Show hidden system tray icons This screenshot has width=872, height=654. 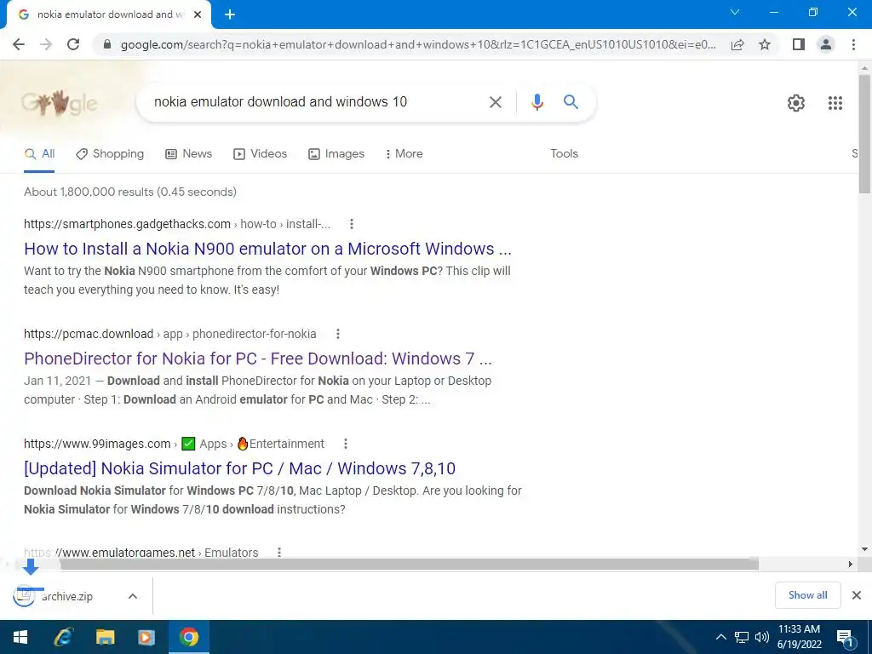720,637
